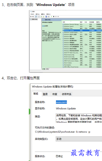Click the Windows Update display name value
This screenshot has height=161, width=102.
tap(66, 109)
